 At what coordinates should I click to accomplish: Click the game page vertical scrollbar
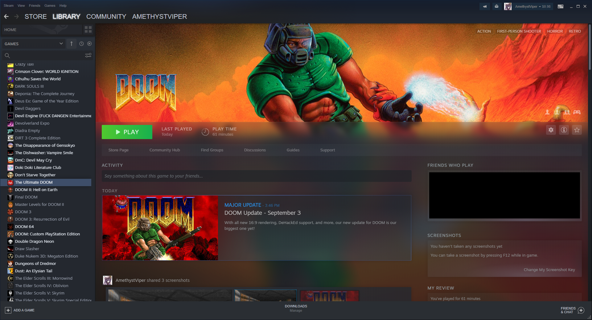pos(590,48)
